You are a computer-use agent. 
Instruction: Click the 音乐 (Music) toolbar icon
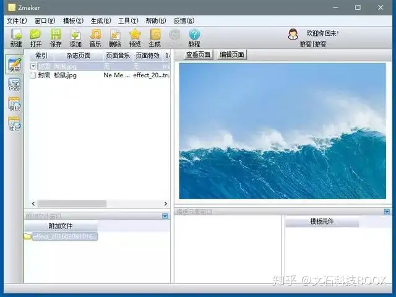click(95, 38)
